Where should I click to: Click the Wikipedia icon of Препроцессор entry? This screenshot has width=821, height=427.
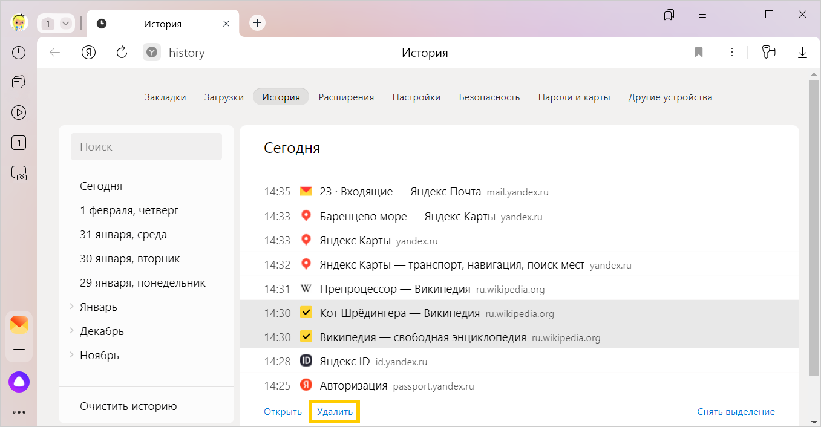tap(306, 288)
